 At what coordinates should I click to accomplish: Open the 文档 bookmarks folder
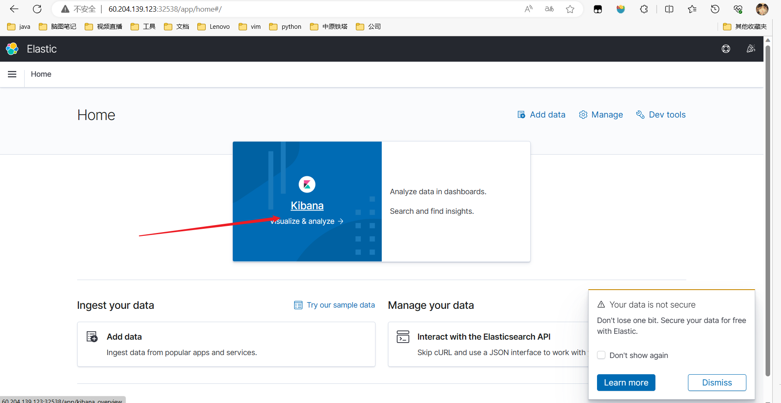coord(176,27)
